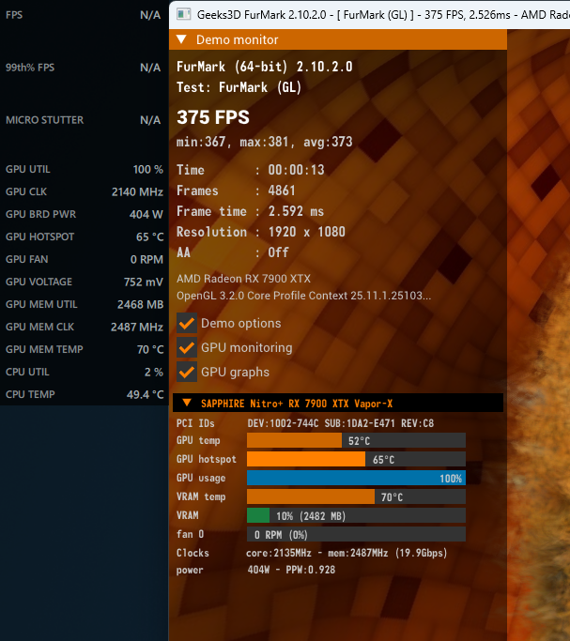Click the 375 FPS large readout
Screen dimensions: 570x641
click(213, 117)
